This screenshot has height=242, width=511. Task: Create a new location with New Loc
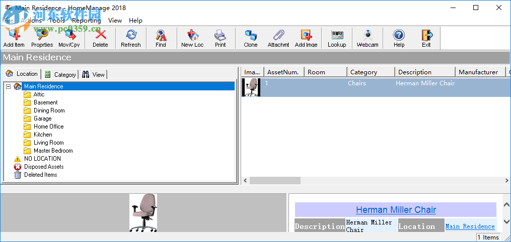pos(192,38)
